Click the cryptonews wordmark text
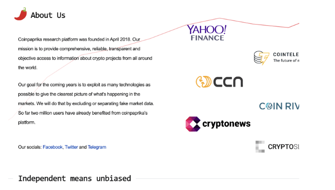 (x=226, y=124)
